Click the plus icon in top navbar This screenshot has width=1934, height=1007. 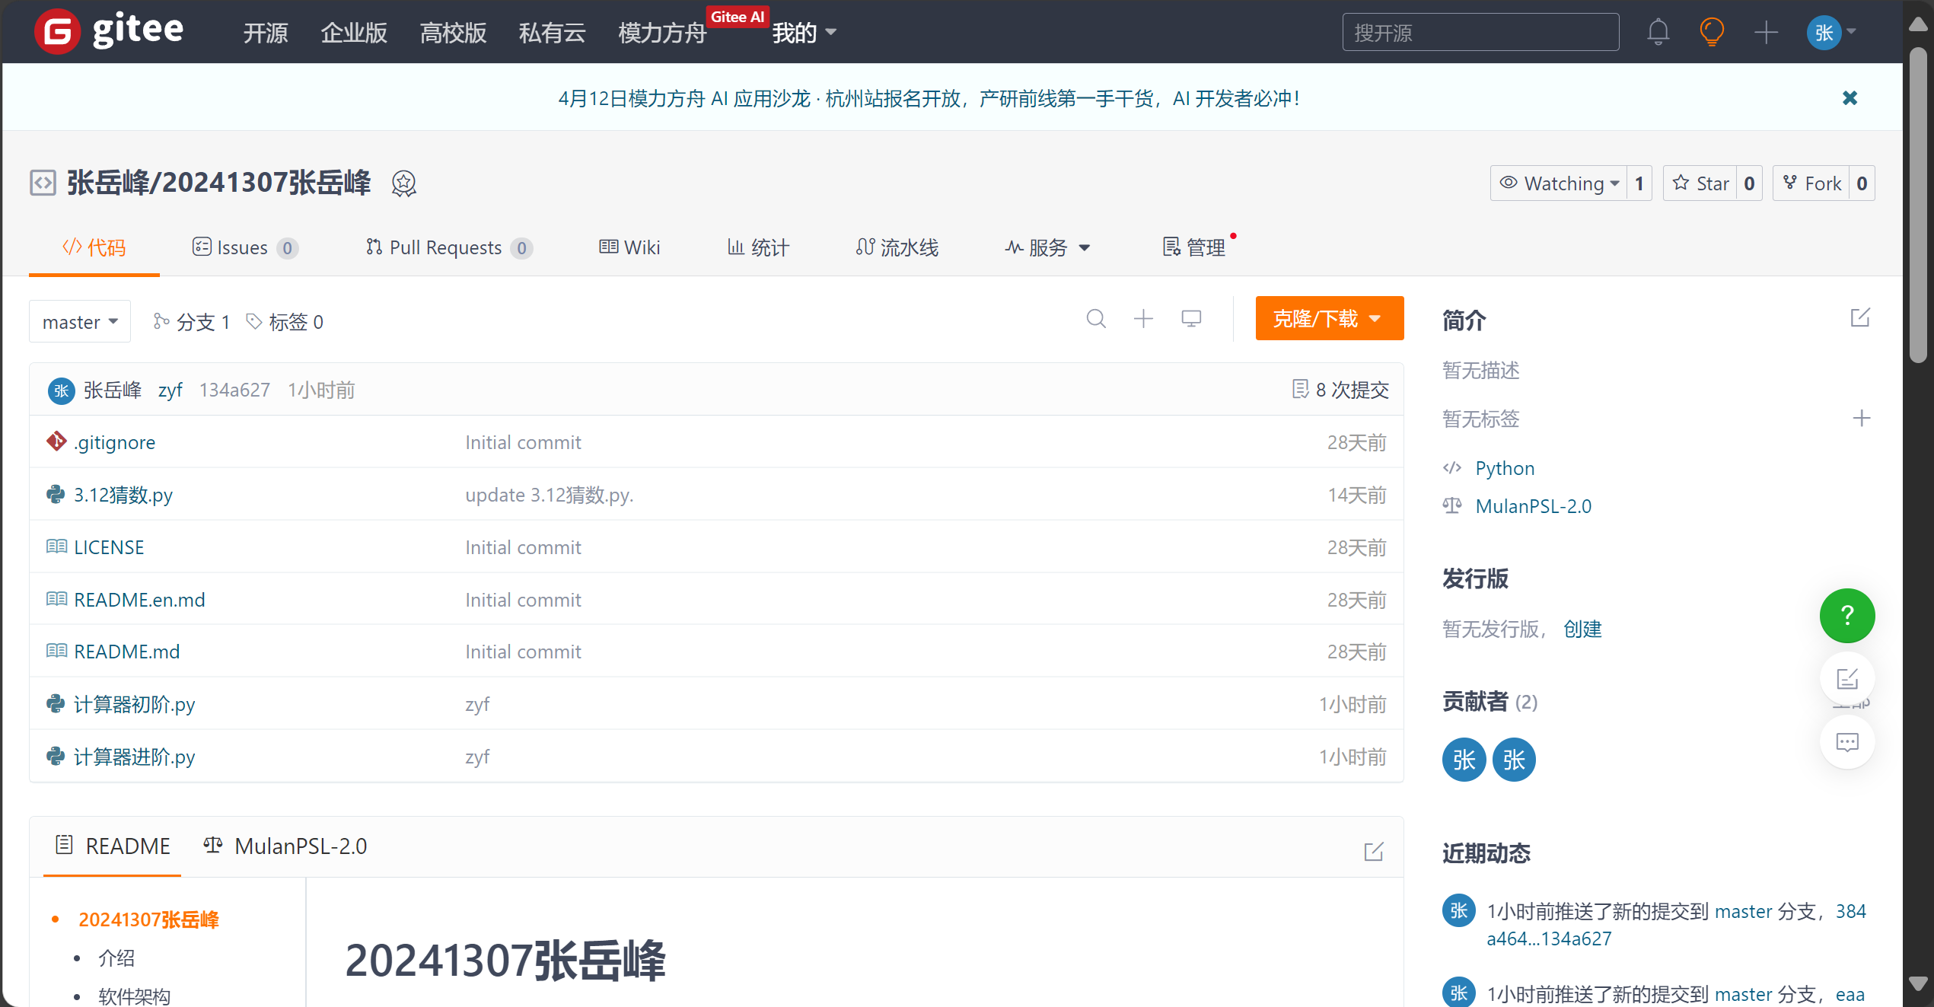[1765, 32]
